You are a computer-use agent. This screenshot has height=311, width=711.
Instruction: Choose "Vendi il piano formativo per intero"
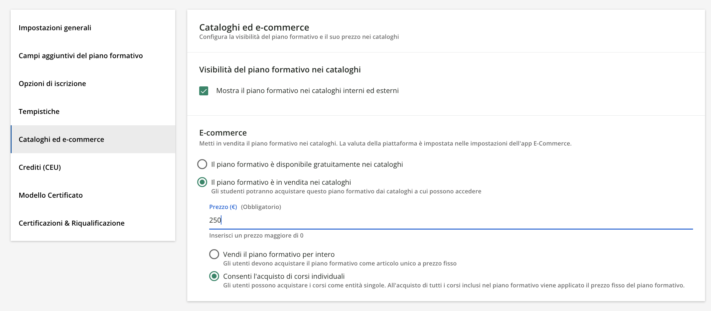pyautogui.click(x=214, y=254)
